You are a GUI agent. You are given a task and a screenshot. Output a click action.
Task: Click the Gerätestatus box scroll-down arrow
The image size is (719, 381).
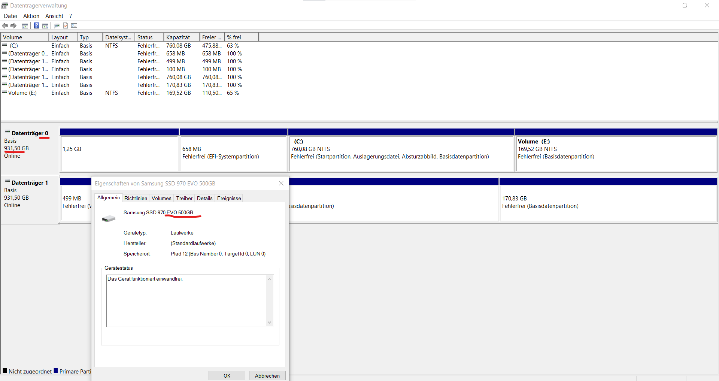coord(269,323)
